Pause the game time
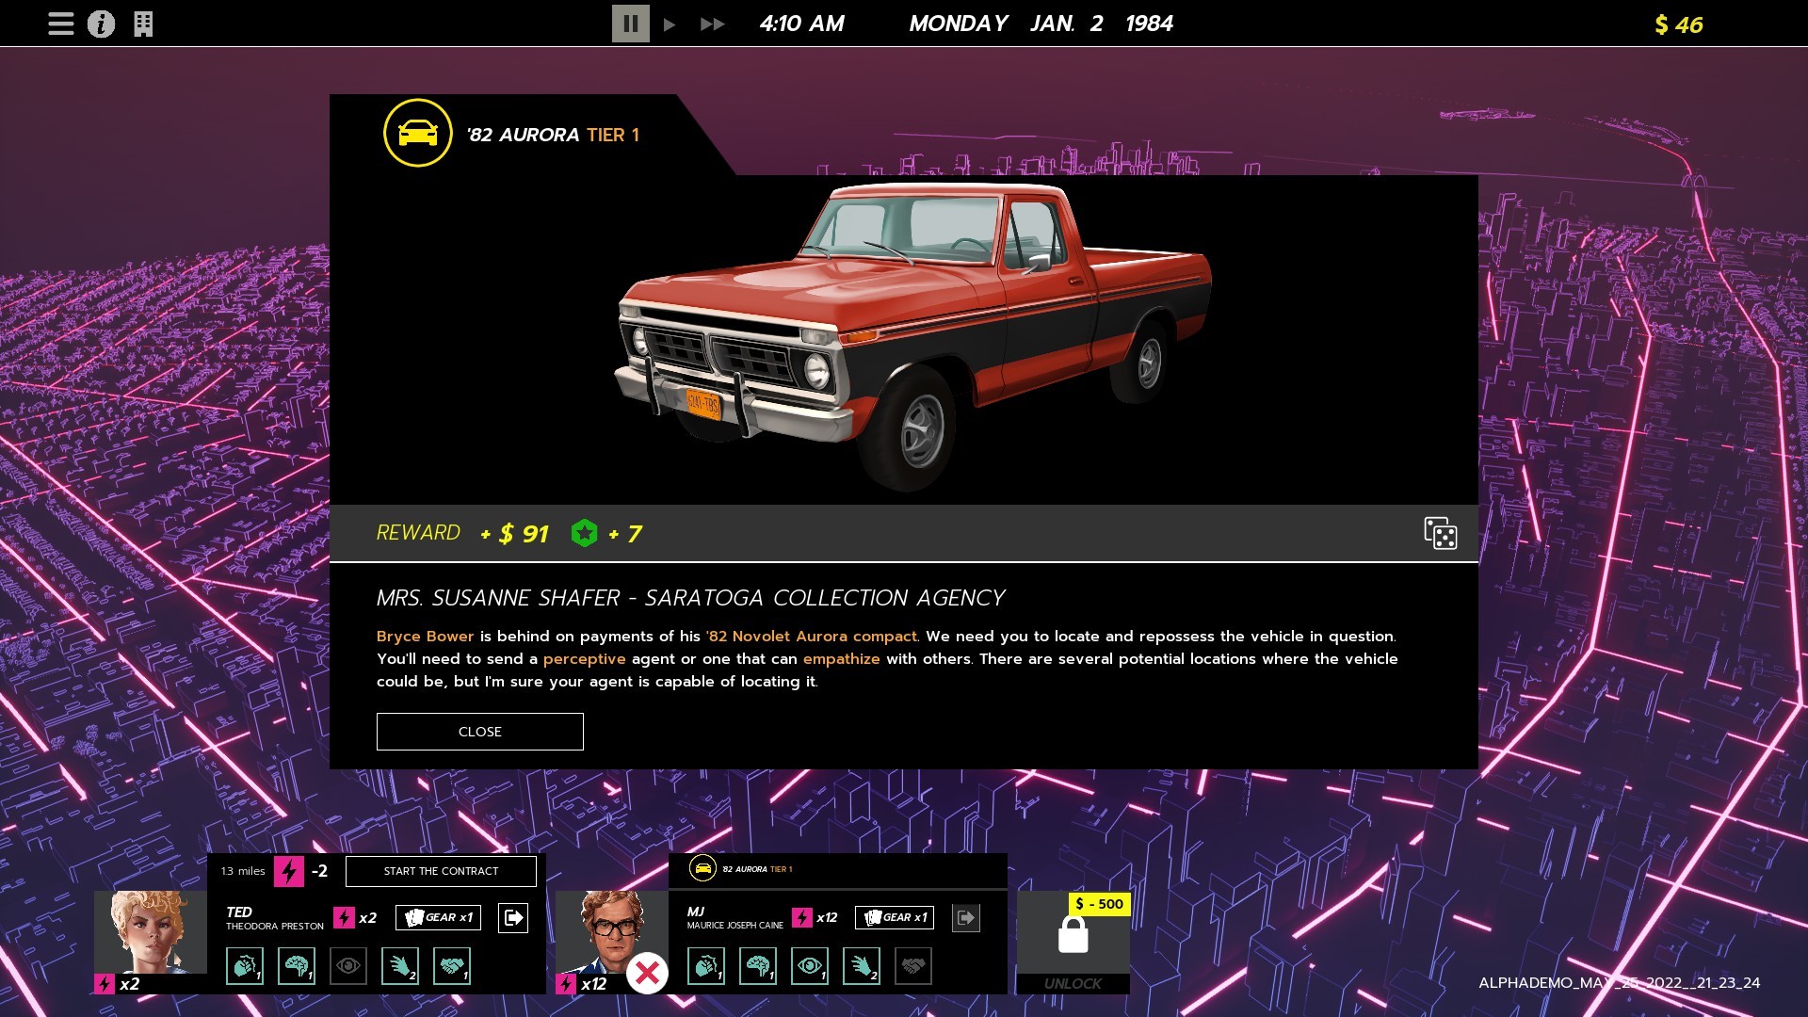 click(x=630, y=24)
